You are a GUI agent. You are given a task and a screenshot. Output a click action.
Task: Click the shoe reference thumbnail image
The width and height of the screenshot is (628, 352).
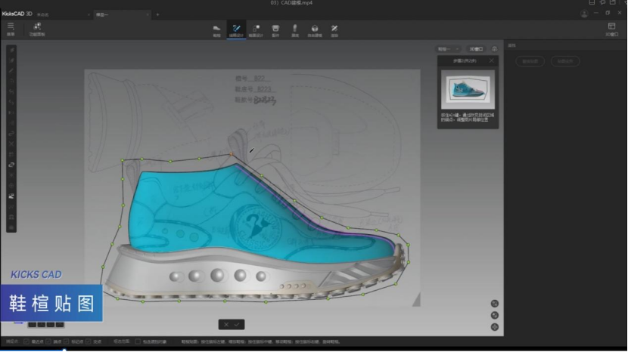tap(468, 89)
